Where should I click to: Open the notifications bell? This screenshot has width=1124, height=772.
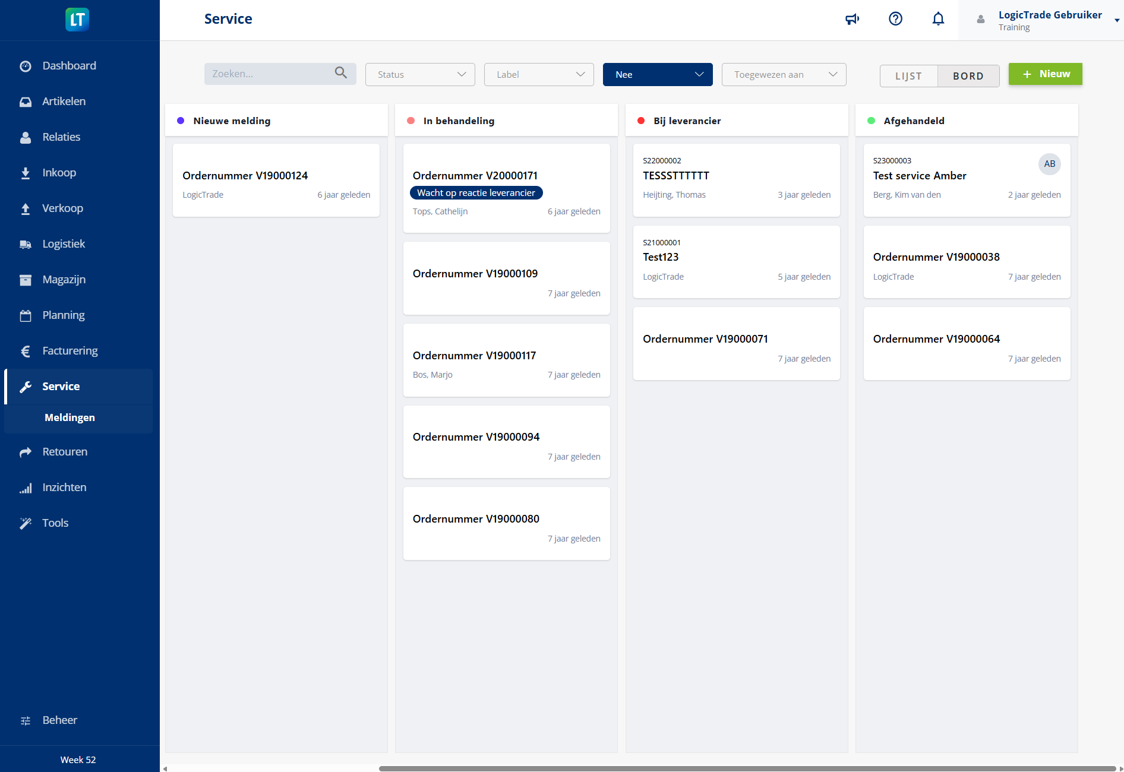tap(938, 18)
